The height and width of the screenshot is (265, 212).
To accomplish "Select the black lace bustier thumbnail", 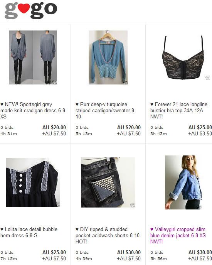I will click(183, 57).
